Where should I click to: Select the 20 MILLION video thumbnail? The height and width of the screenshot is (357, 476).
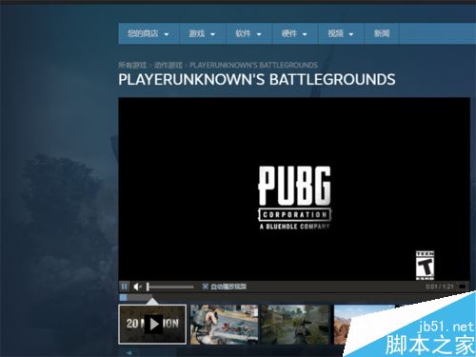(x=152, y=324)
